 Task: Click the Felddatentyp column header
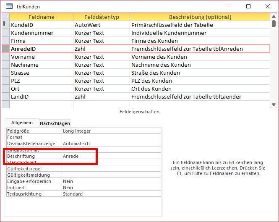click(x=102, y=17)
